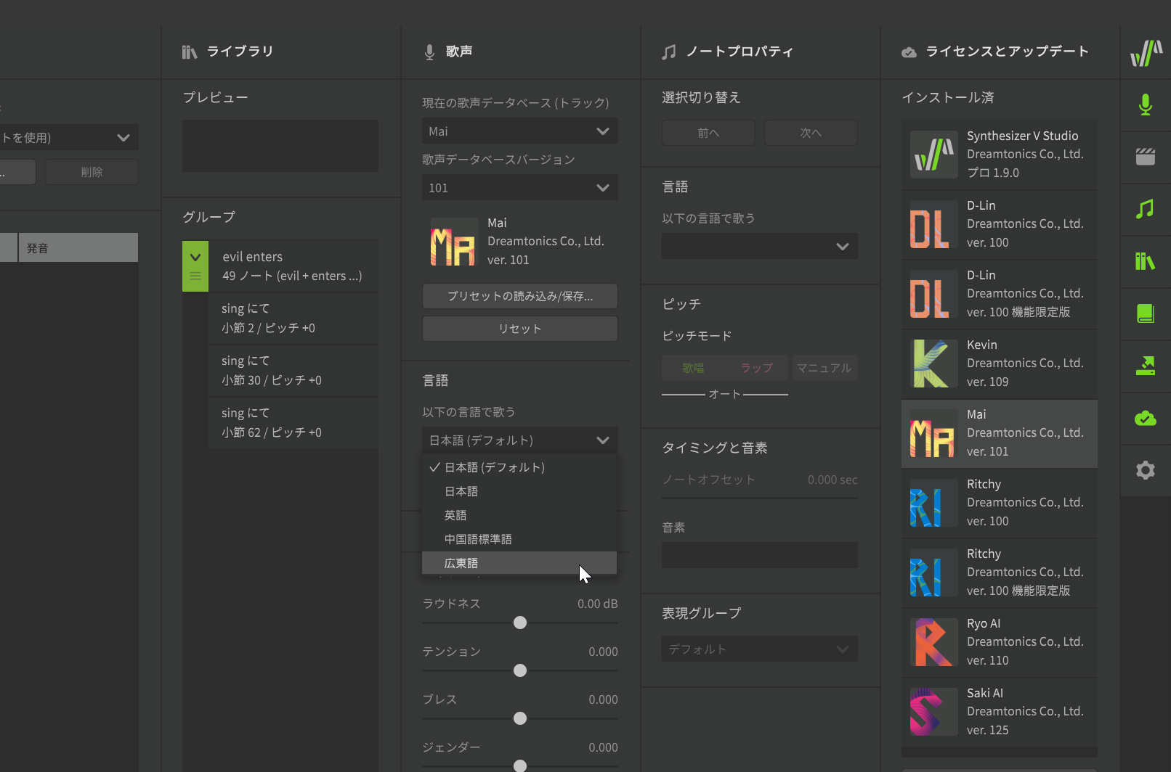Click the Ritchy 機能限定版 voice icon
The height and width of the screenshot is (772, 1171).
(x=933, y=572)
